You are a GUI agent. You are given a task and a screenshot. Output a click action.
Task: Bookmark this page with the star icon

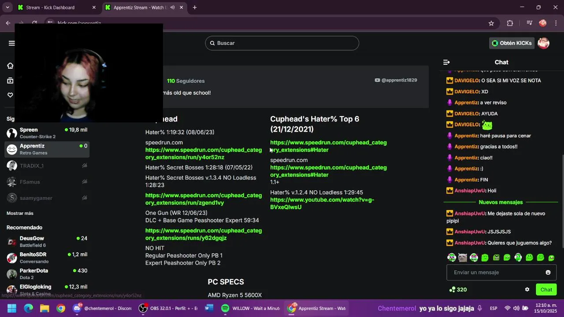[491, 23]
